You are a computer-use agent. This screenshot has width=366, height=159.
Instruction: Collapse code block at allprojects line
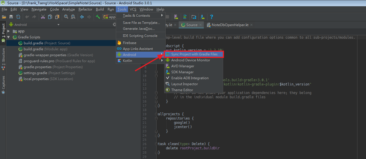click(156, 114)
